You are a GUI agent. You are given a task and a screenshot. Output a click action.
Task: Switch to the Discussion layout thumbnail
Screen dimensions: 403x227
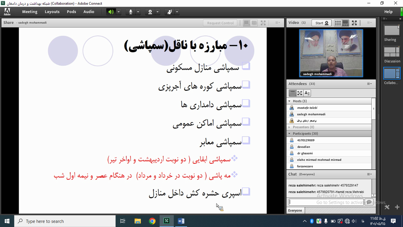point(392,52)
